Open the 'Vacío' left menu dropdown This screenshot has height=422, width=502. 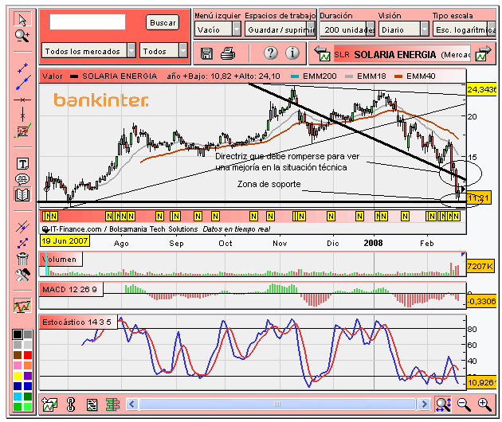[218, 29]
